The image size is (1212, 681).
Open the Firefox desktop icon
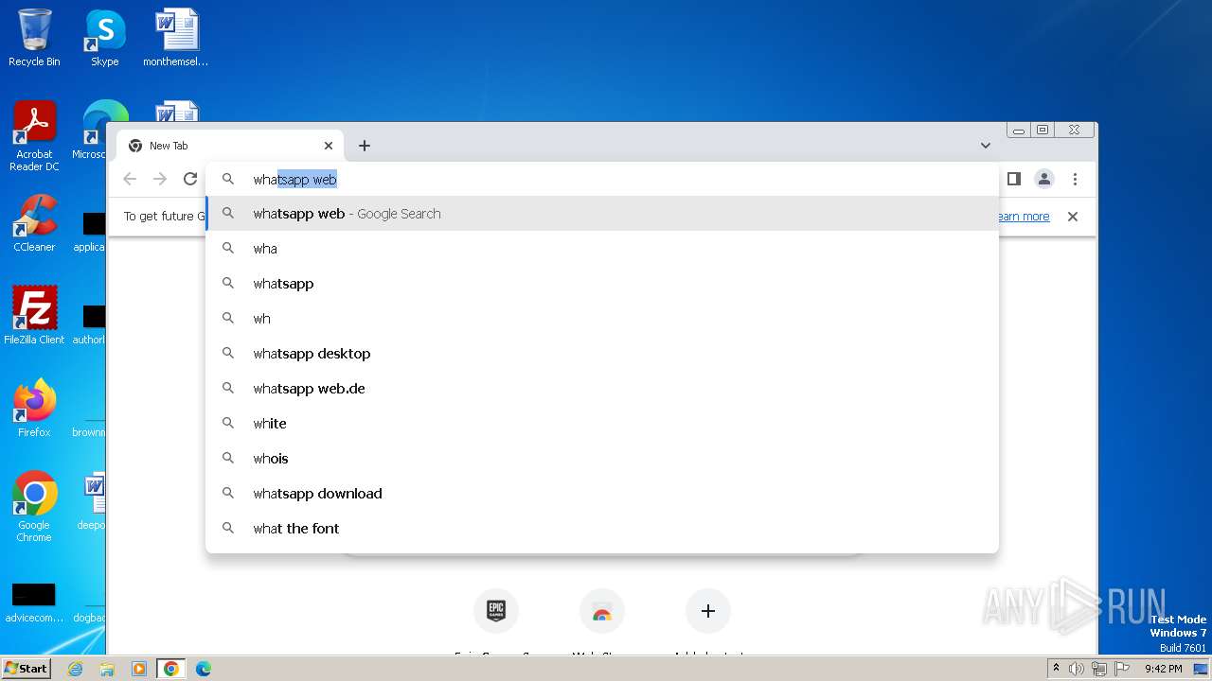(34, 409)
